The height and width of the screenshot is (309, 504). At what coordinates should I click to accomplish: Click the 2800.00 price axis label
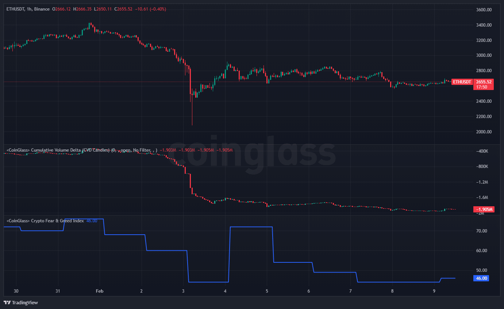pos(484,71)
